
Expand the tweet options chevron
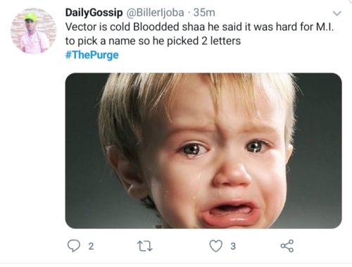[337, 13]
